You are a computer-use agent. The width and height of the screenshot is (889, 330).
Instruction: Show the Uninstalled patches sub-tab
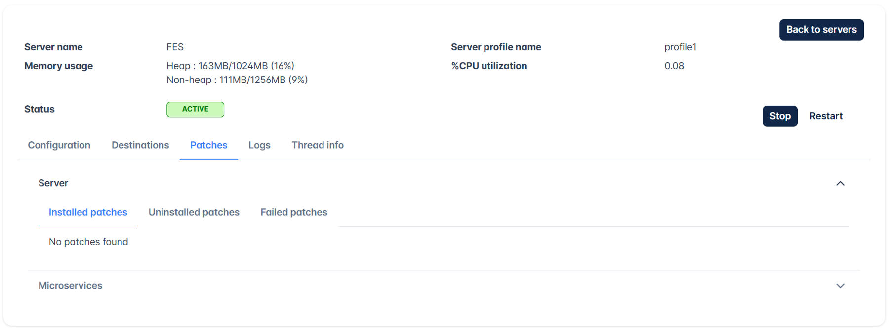coord(194,212)
